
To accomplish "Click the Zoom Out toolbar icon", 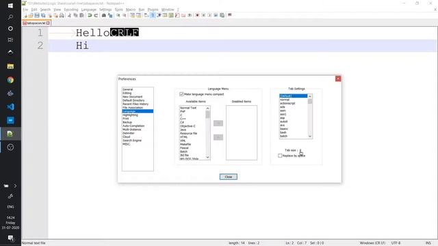I will click(x=125, y=15).
